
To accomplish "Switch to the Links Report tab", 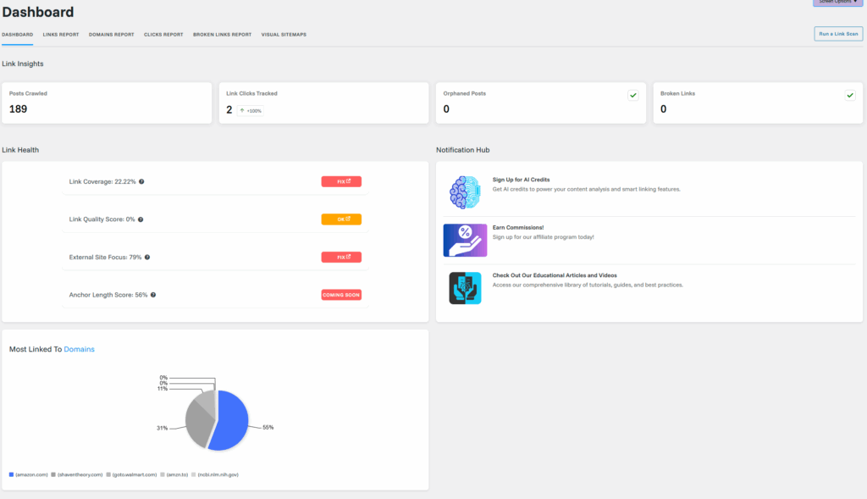I will point(61,35).
